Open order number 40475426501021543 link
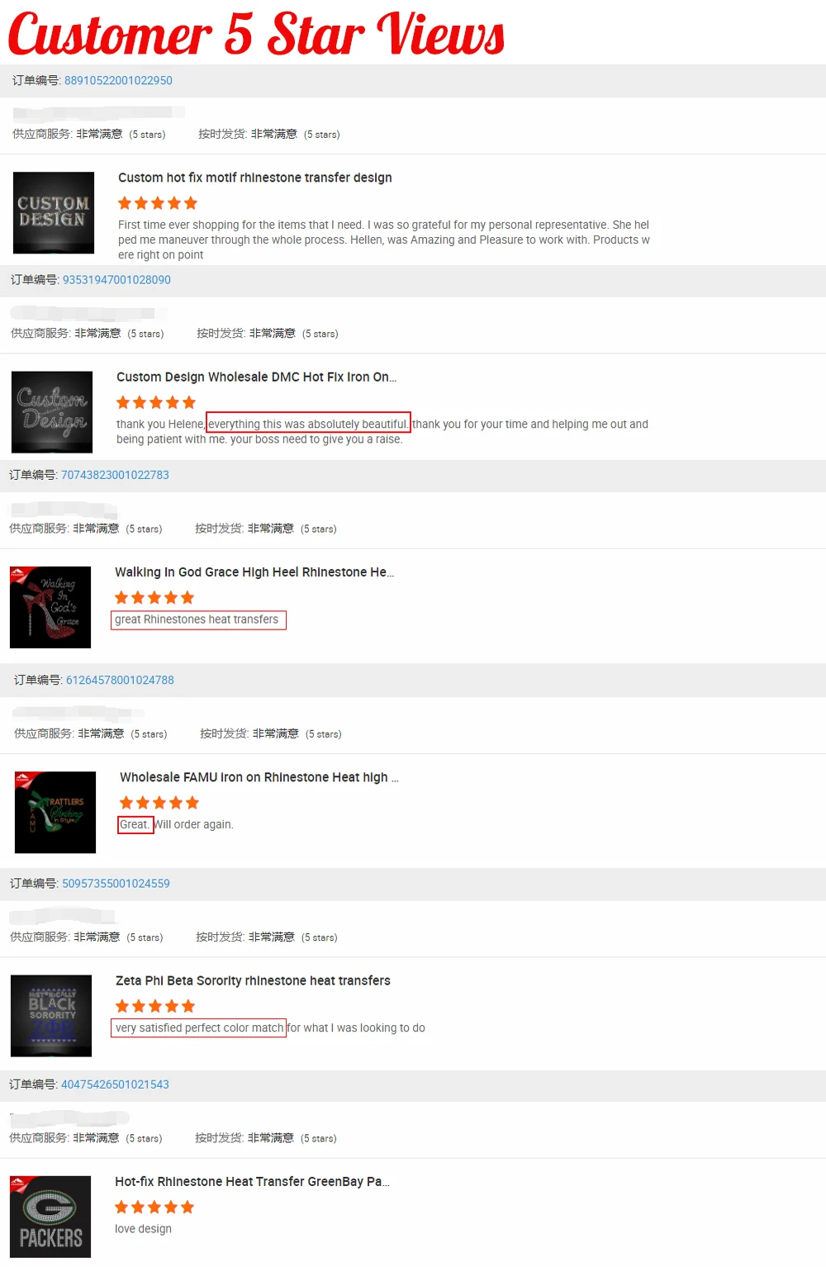Image resolution: width=826 pixels, height=1267 pixels. point(115,1084)
